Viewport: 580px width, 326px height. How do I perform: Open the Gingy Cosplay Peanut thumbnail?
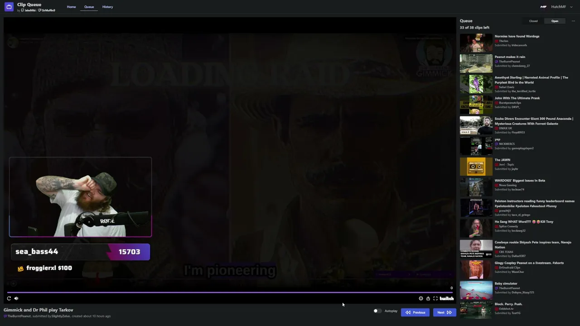pos(476,269)
